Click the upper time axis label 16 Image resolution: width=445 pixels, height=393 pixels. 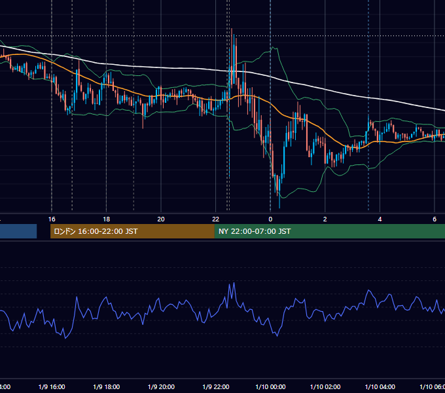[52, 219]
